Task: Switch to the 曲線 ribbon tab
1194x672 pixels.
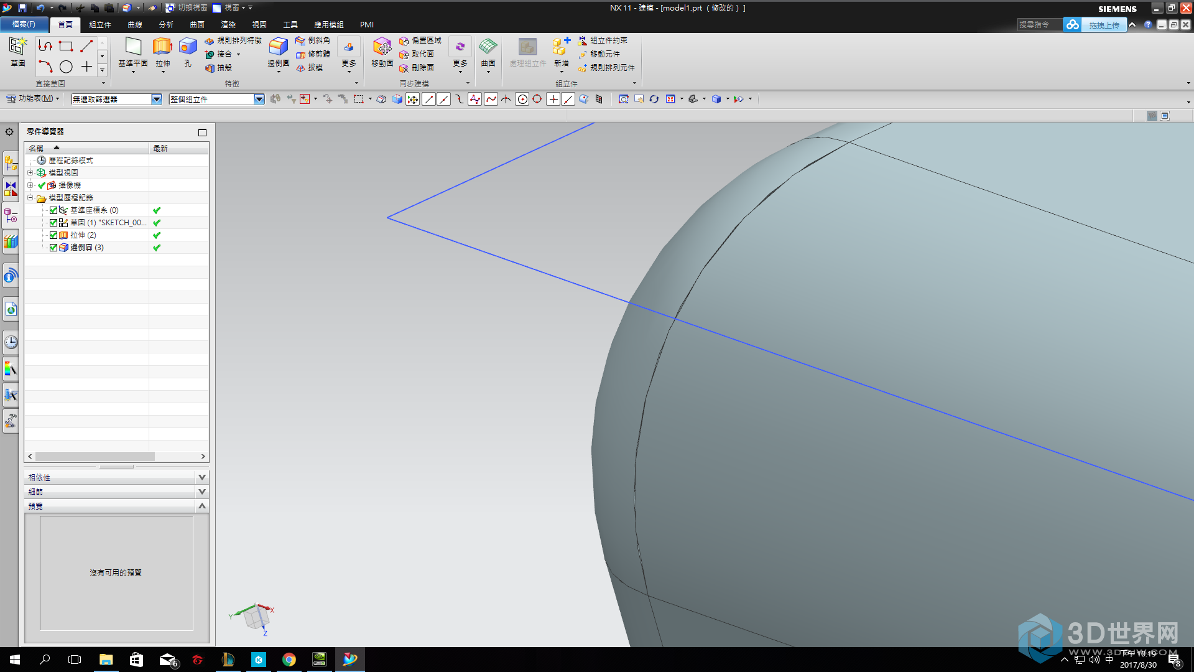Action: (x=135, y=25)
